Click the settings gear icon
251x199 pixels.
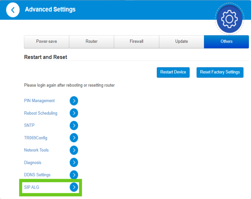point(229,19)
